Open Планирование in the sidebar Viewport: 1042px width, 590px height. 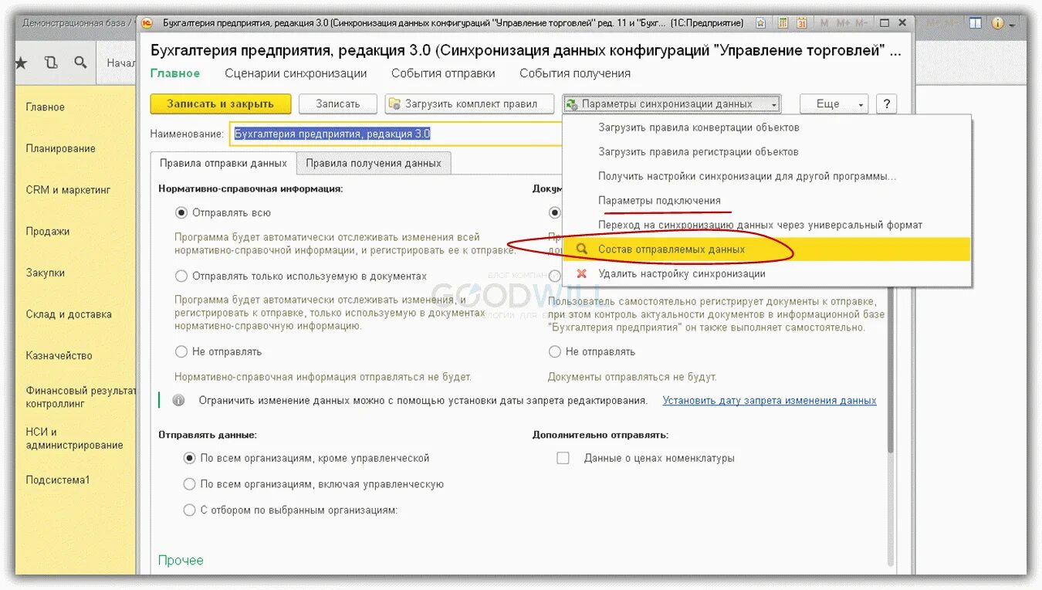[61, 148]
